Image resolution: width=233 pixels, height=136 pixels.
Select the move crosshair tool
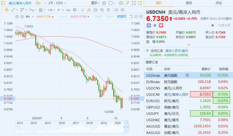coord(7,10)
